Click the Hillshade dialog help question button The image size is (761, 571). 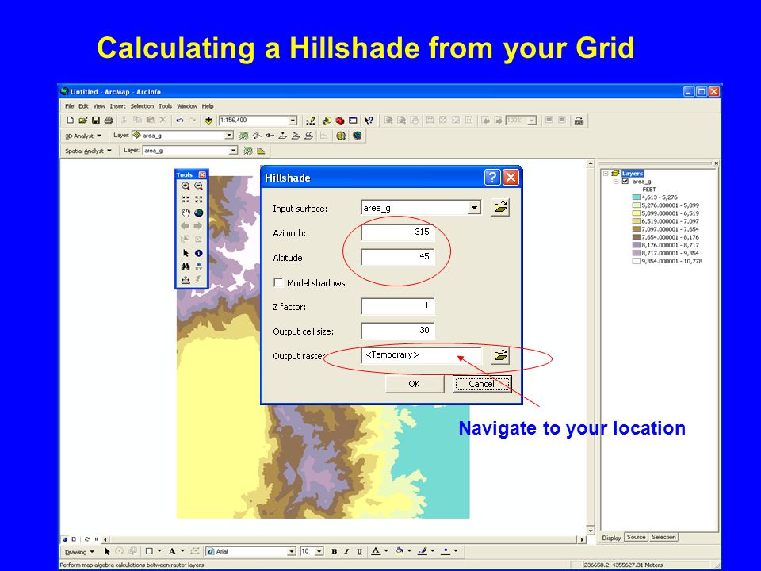(x=492, y=178)
